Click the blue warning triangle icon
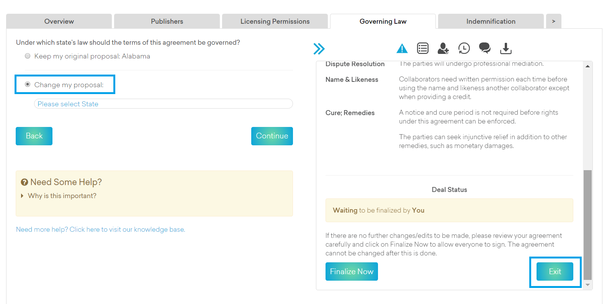This screenshot has width=607, height=304. pyautogui.click(x=402, y=49)
